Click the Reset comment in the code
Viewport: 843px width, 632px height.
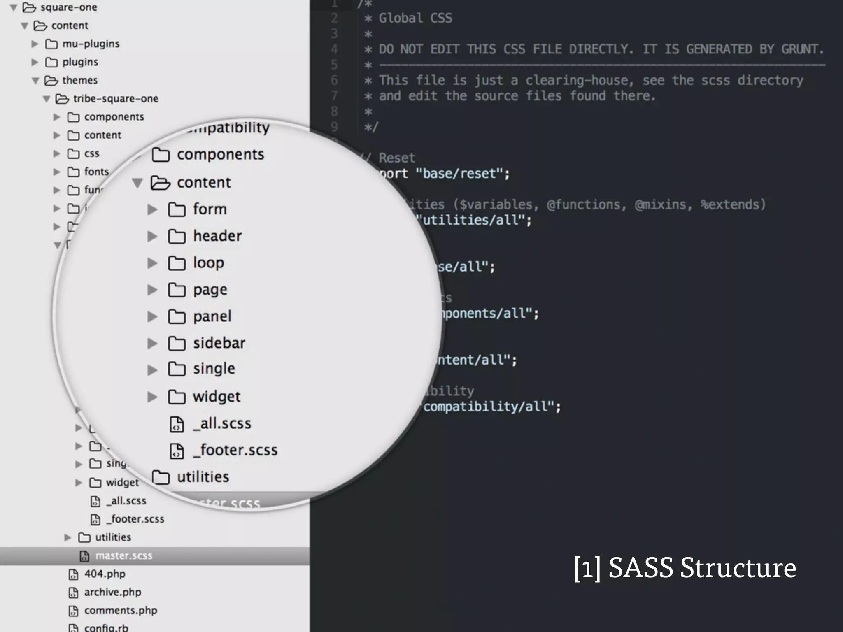(397, 158)
